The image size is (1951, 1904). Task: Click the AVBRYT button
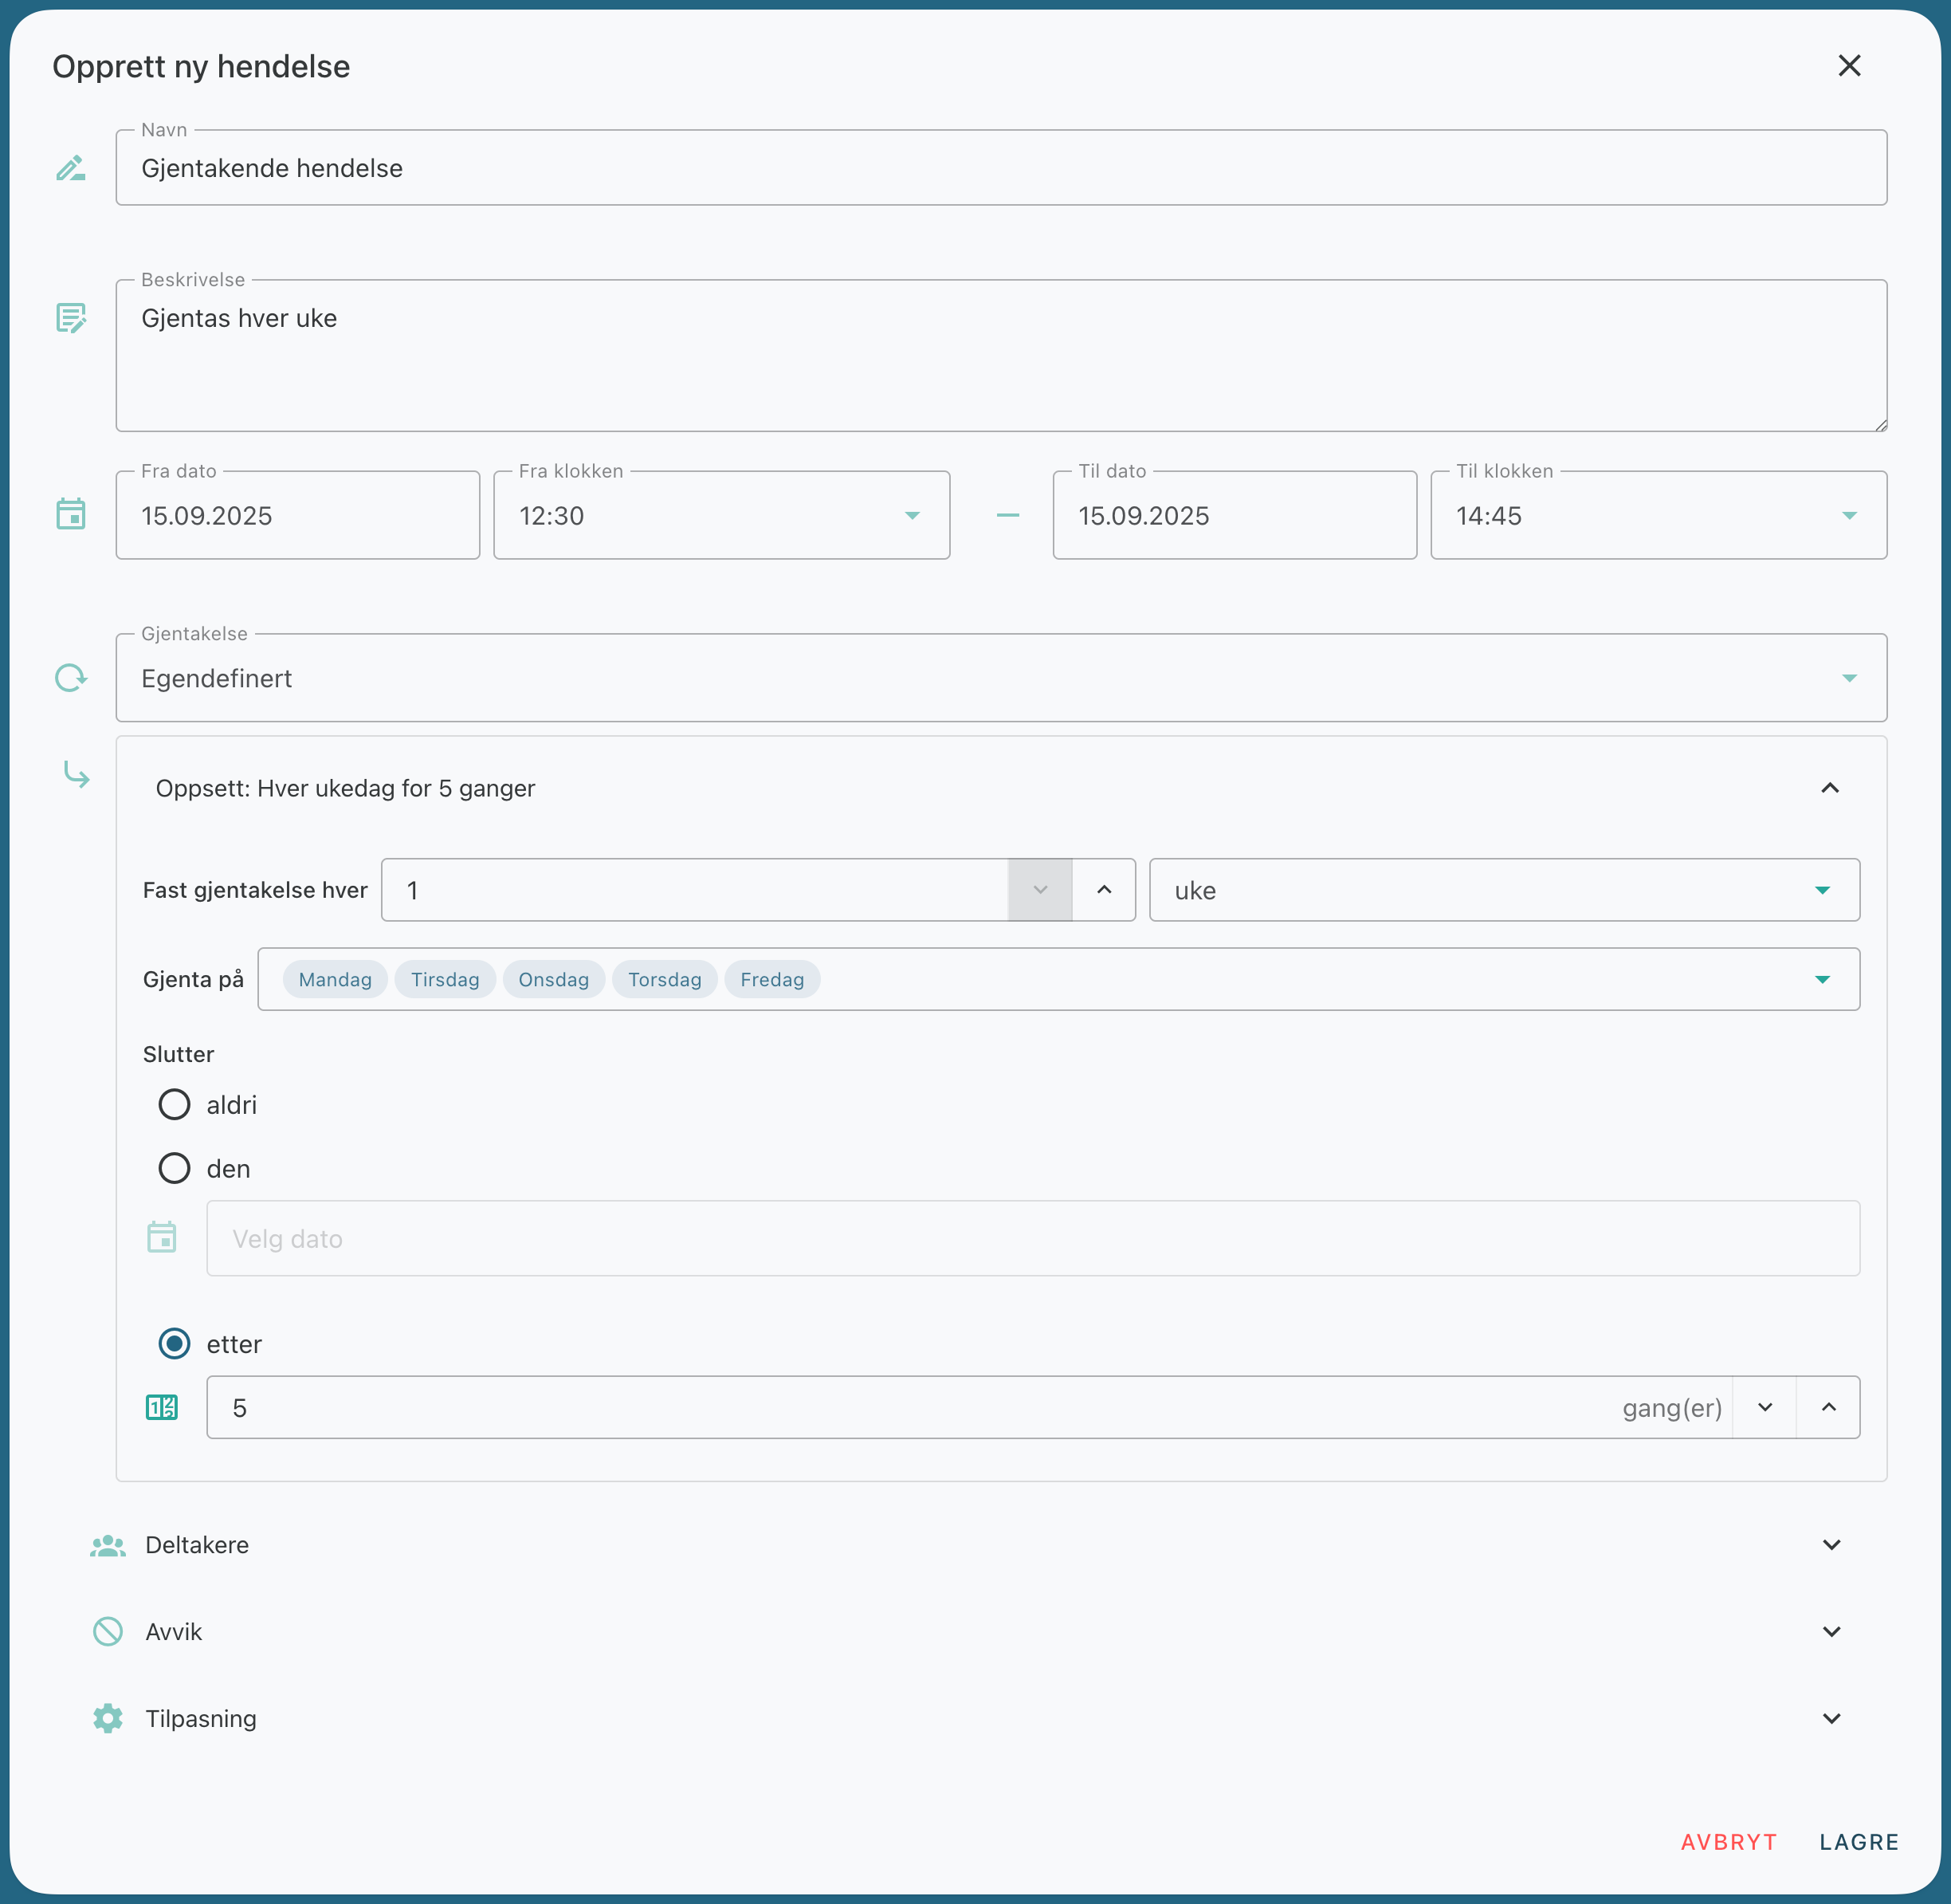[x=1728, y=1842]
